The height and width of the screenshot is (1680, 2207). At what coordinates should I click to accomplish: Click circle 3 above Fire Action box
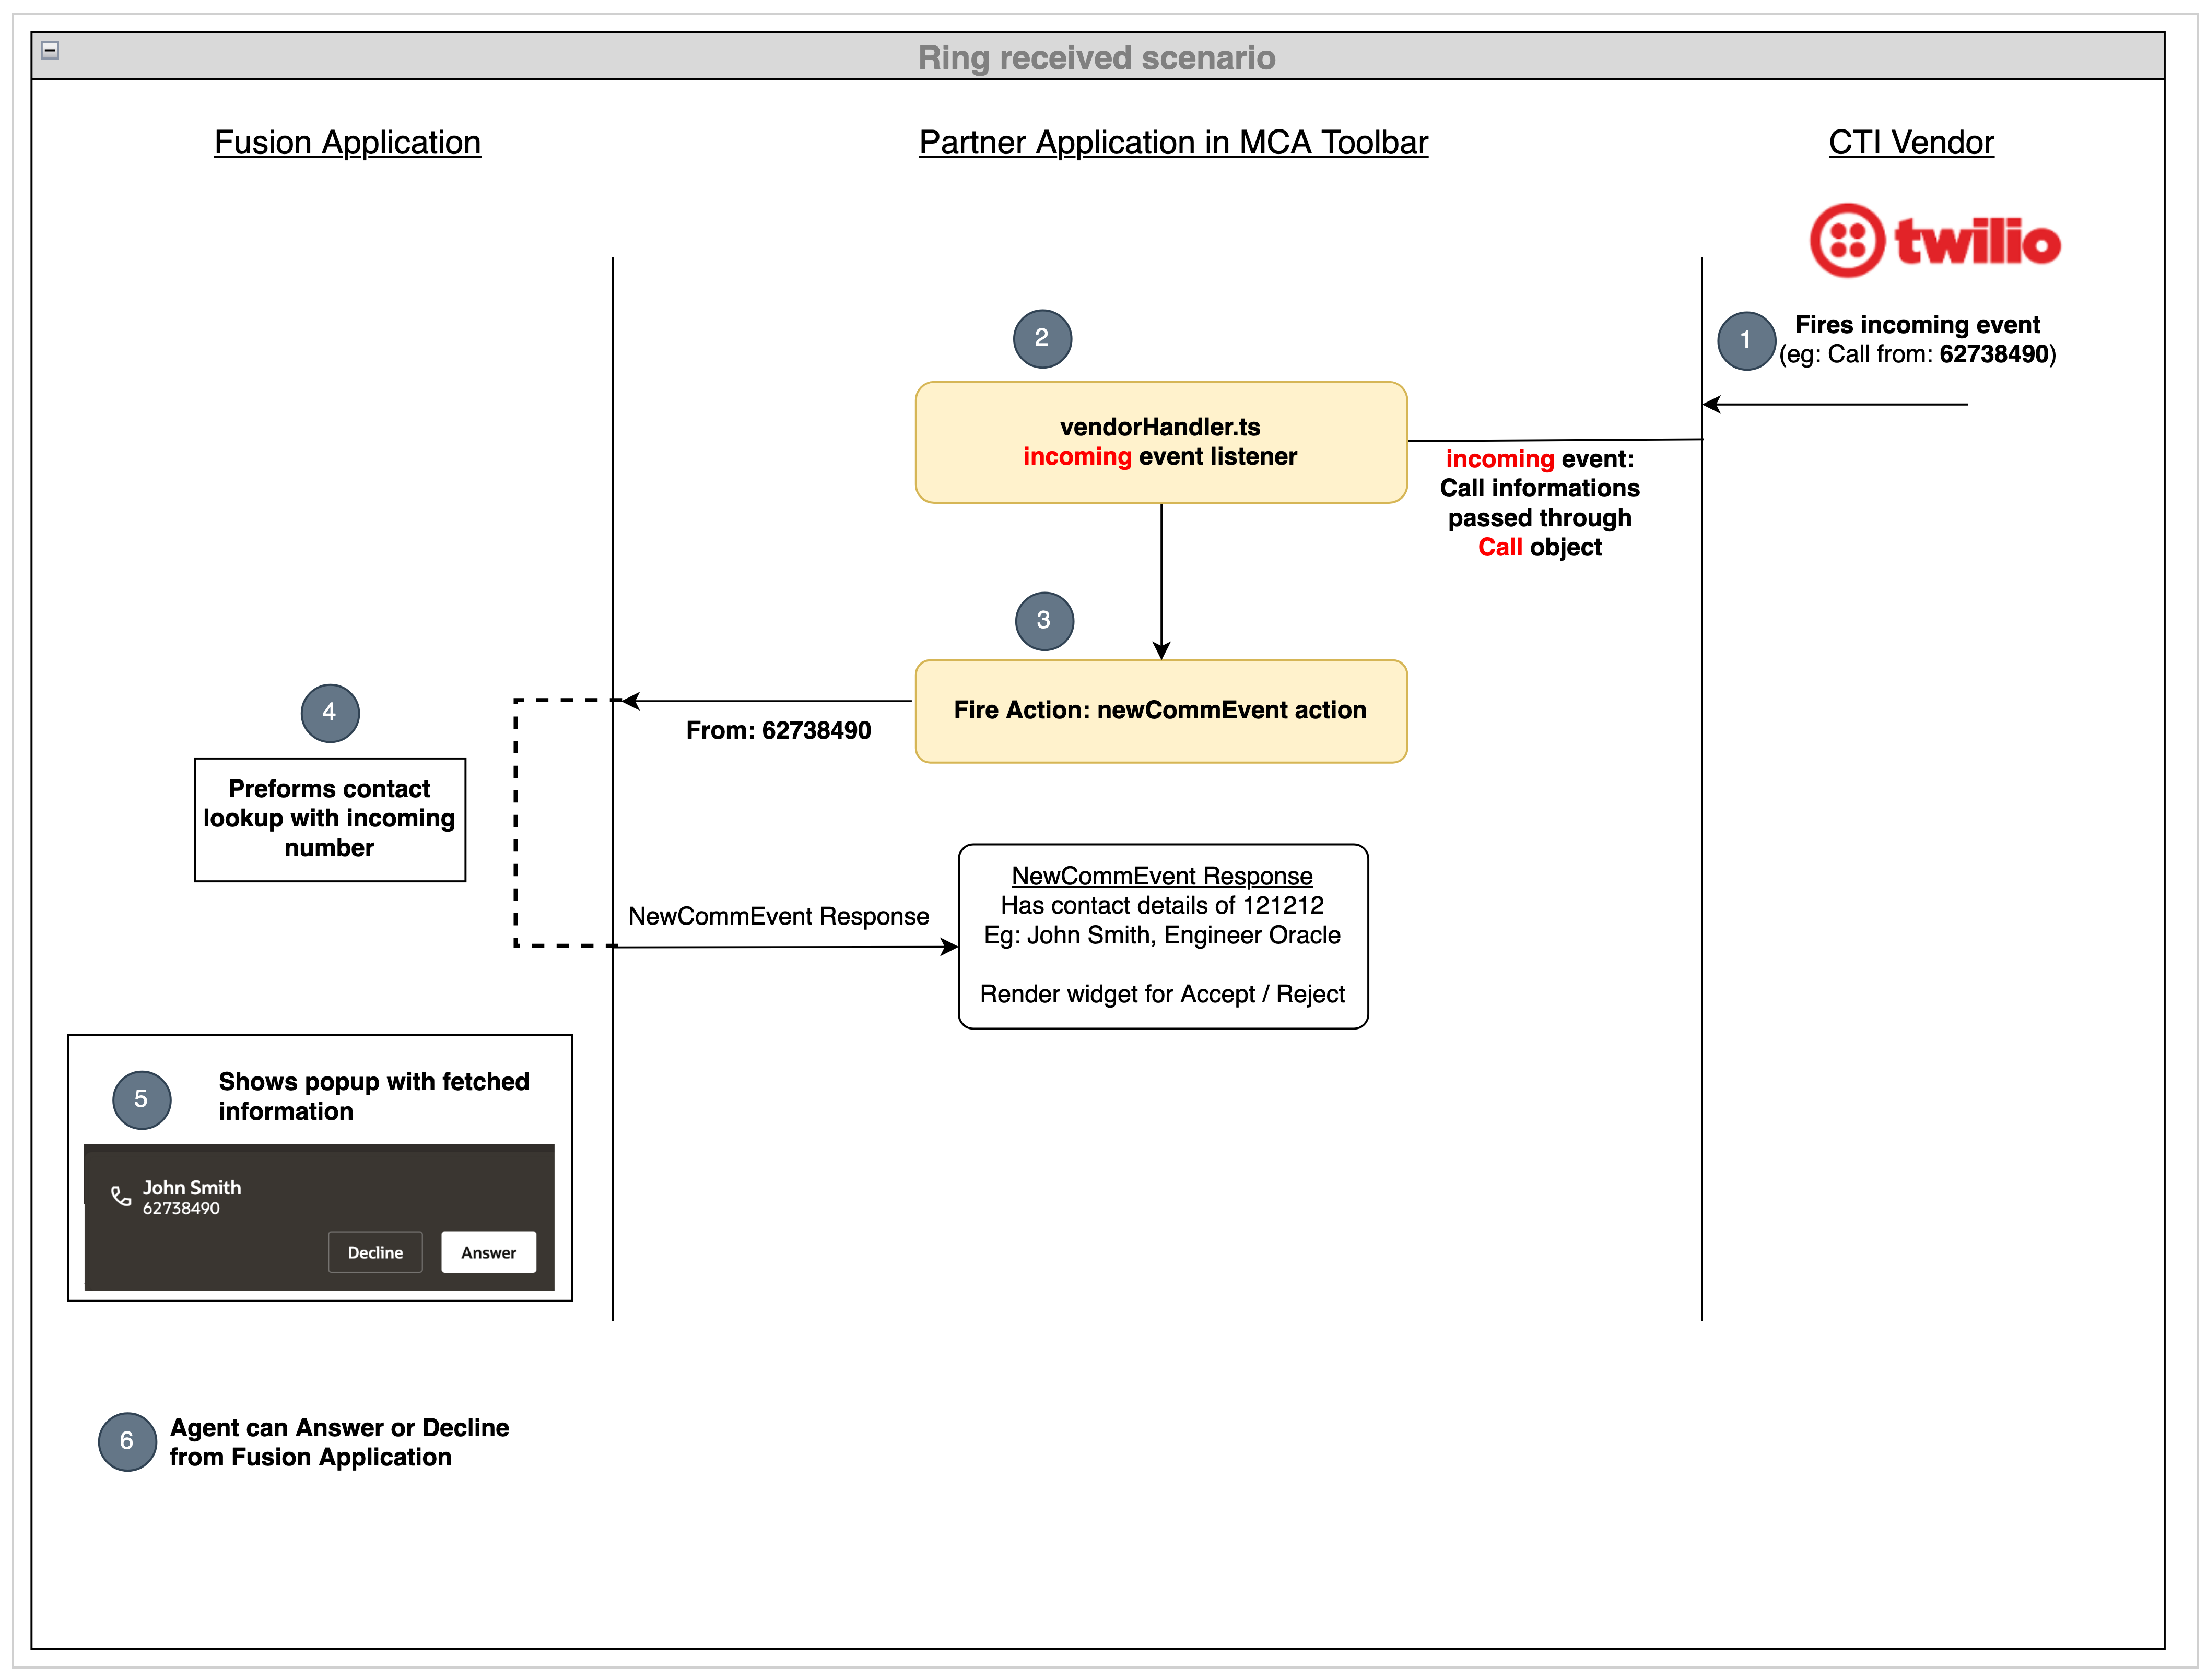pyautogui.click(x=1043, y=620)
